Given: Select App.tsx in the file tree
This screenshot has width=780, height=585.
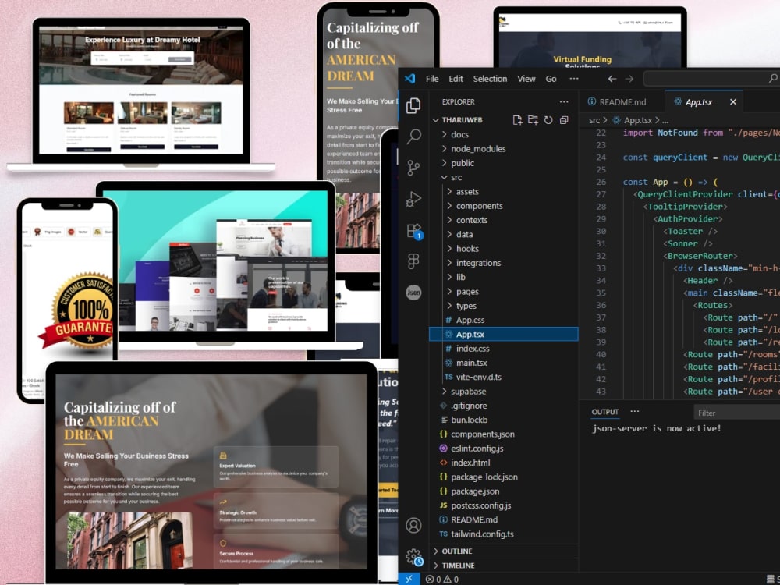Looking at the screenshot, I should tap(503, 335).
